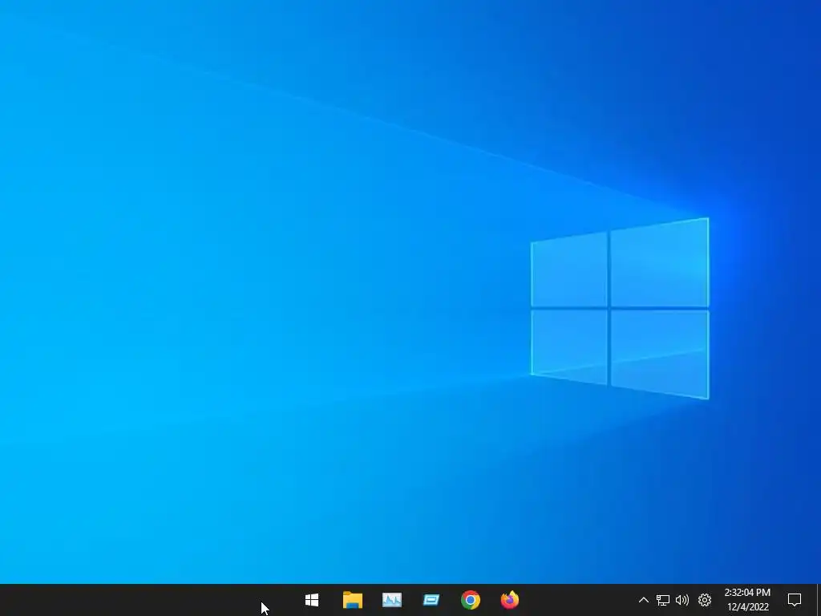Launch Google Chrome from the taskbar
The height and width of the screenshot is (616, 821).
coord(470,600)
